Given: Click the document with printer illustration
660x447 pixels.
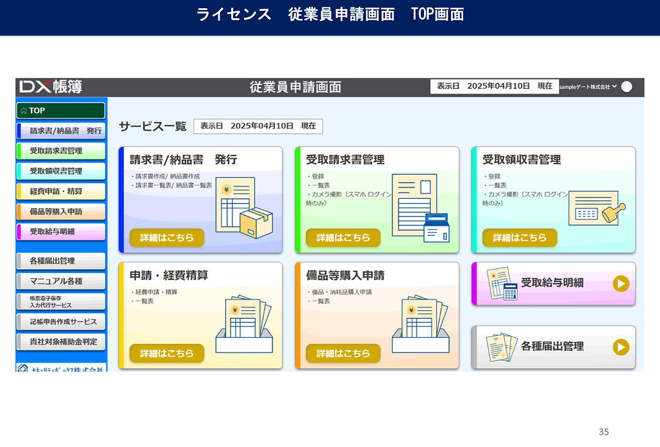Looking at the screenshot, I should click(421, 208).
